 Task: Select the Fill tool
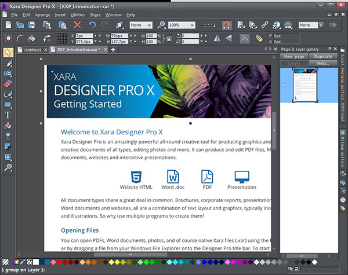(x=8, y=126)
